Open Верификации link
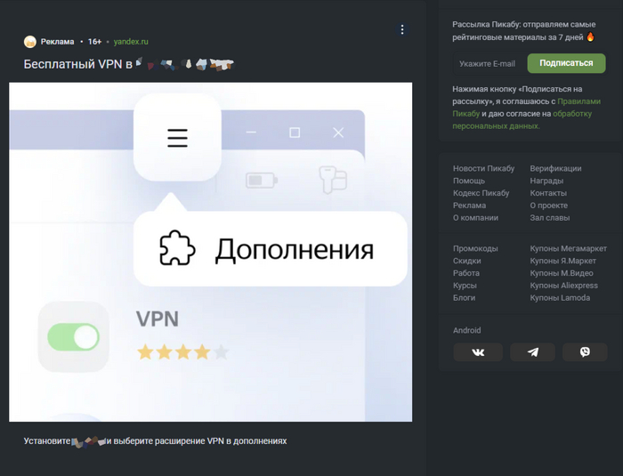This screenshot has width=623, height=476. pos(555,168)
